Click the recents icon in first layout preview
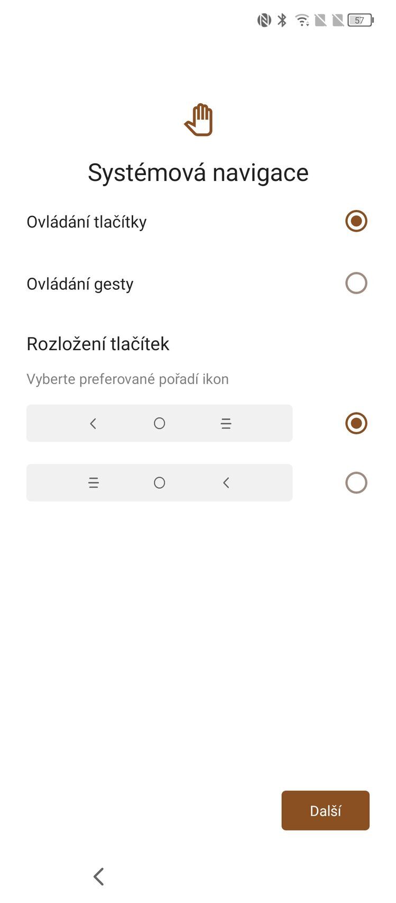Viewport: 396px width, 903px height. [x=225, y=423]
